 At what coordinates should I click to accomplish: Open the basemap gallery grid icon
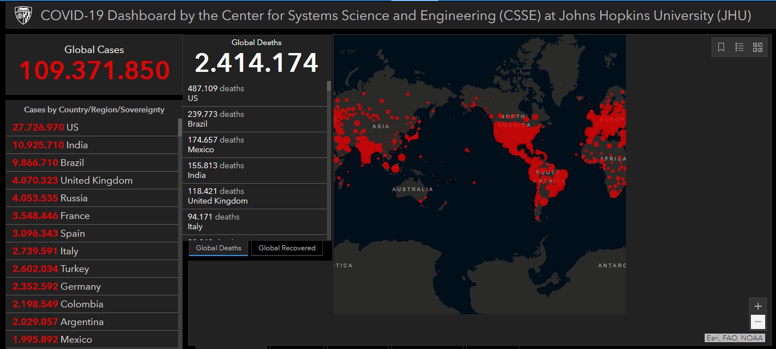tap(758, 47)
